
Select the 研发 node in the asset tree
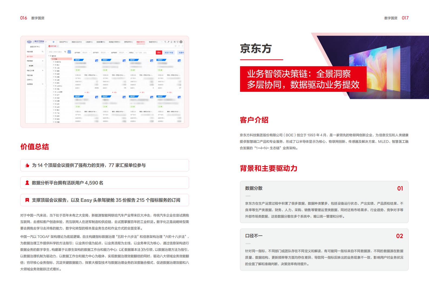coord(58,116)
